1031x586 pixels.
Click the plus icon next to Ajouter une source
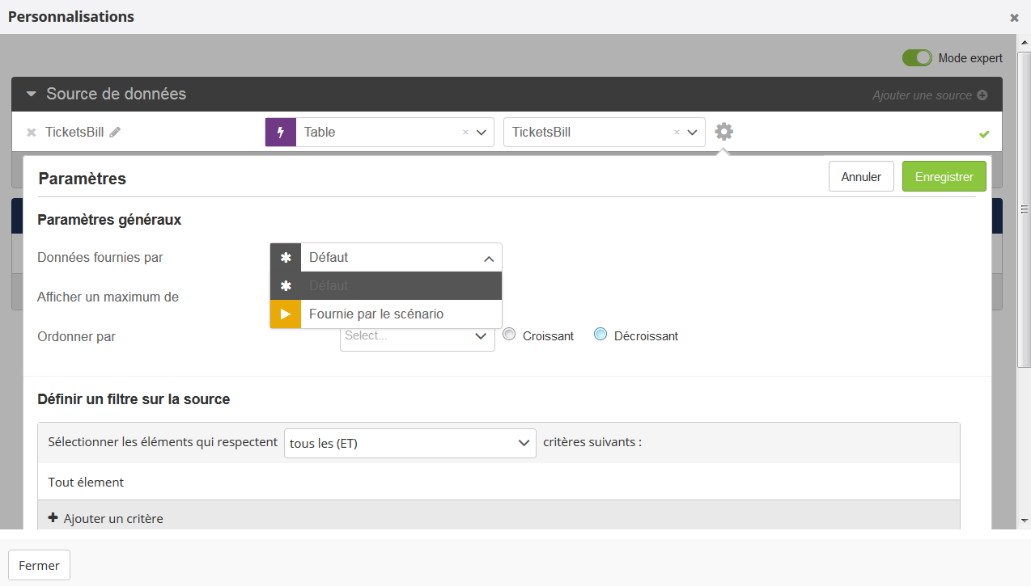982,95
